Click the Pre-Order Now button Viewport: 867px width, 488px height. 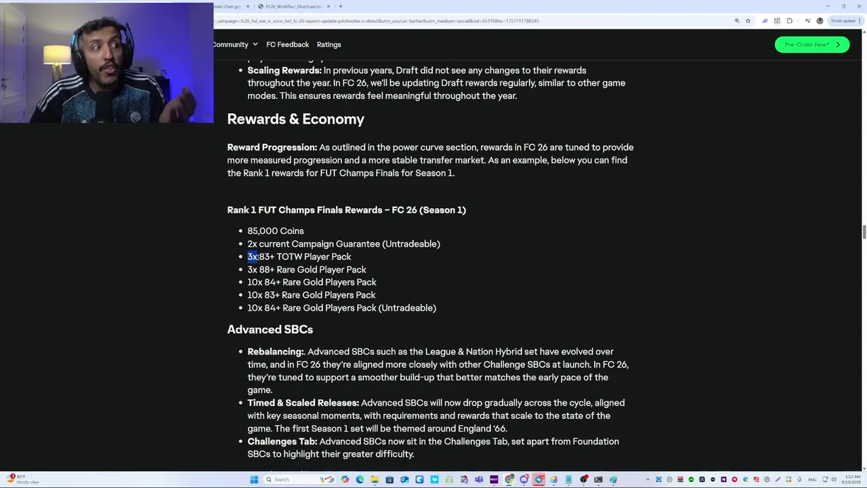coord(811,45)
